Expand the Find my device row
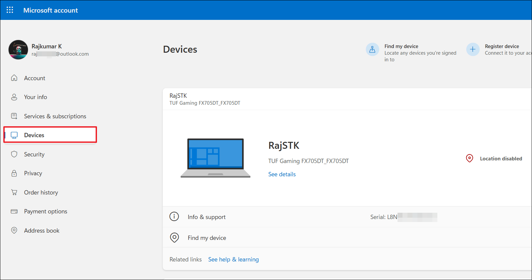 point(207,238)
